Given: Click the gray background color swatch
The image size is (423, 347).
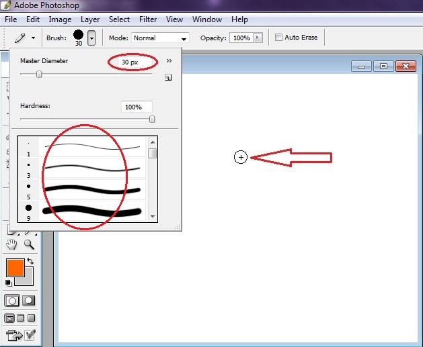Looking at the screenshot, I should point(29,281).
